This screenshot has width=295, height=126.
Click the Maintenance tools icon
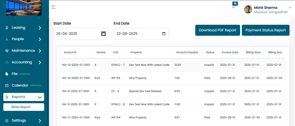[x=7, y=51]
